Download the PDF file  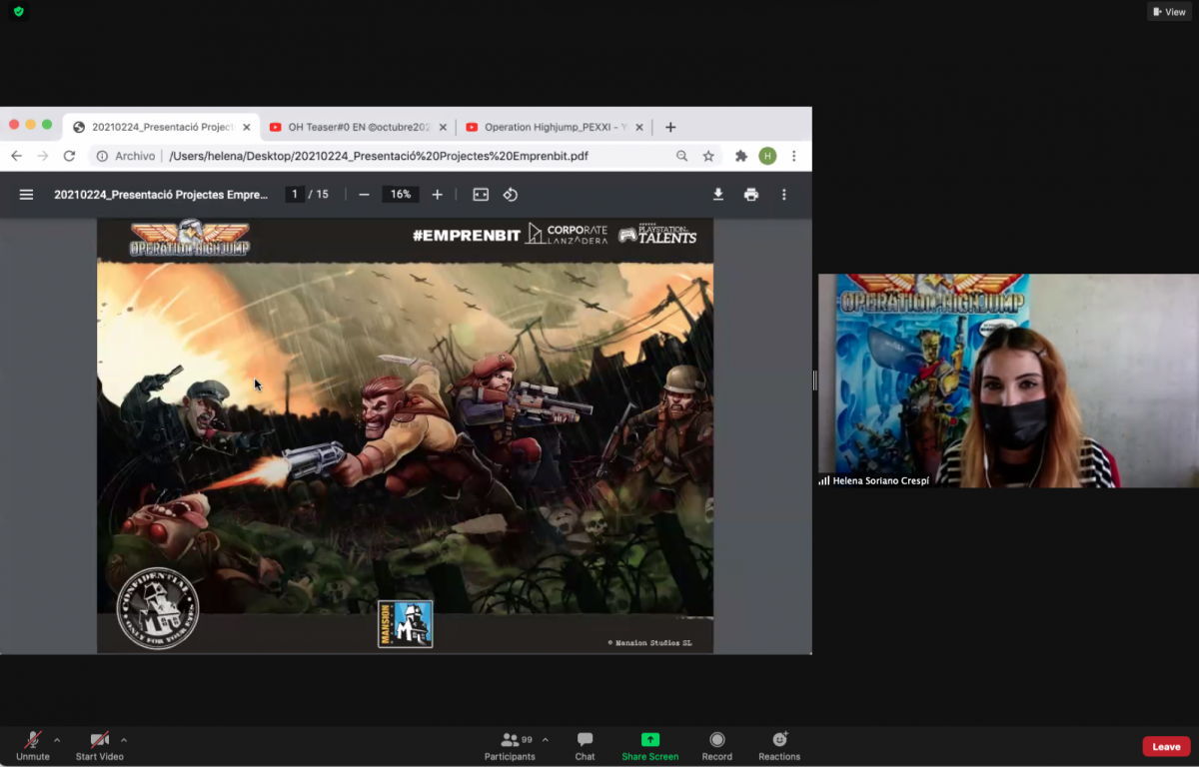tap(717, 195)
